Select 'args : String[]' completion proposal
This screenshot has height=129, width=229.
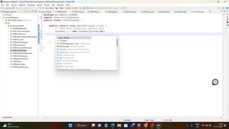[x=74, y=38]
